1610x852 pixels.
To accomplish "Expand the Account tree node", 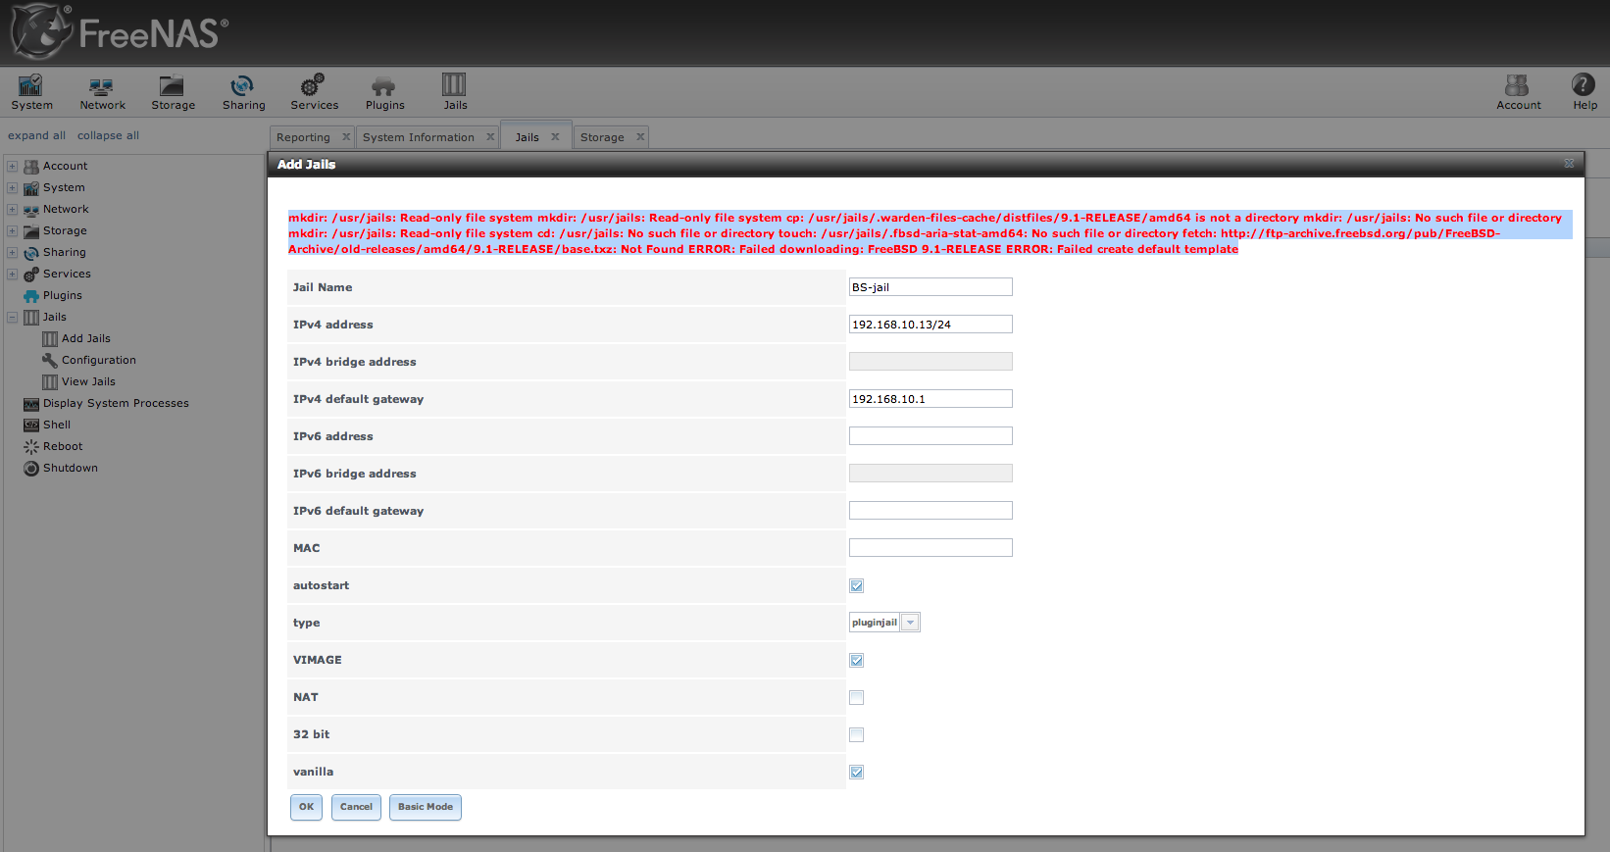I will (13, 167).
